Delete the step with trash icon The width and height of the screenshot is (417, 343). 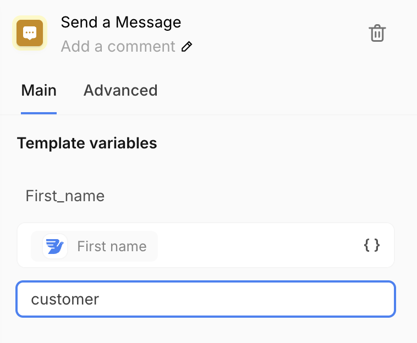[377, 34]
